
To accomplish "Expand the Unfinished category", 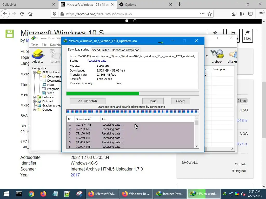I will click(34, 97).
